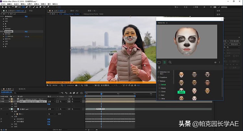The height and width of the screenshot is (131, 243).
Task: Select the Unified Camera tool
Action: tap(16, 7)
